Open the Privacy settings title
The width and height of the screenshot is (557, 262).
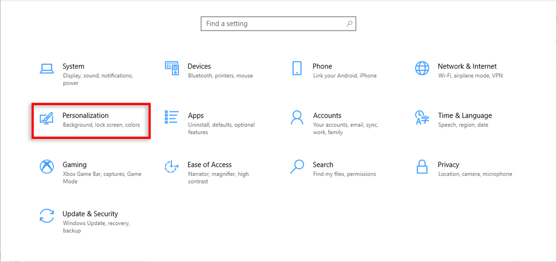click(x=448, y=164)
